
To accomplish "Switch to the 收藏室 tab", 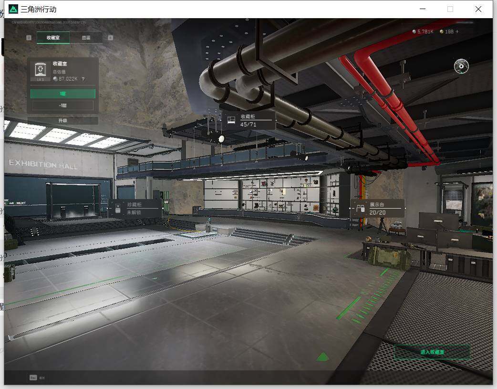I will pyautogui.click(x=53, y=37).
